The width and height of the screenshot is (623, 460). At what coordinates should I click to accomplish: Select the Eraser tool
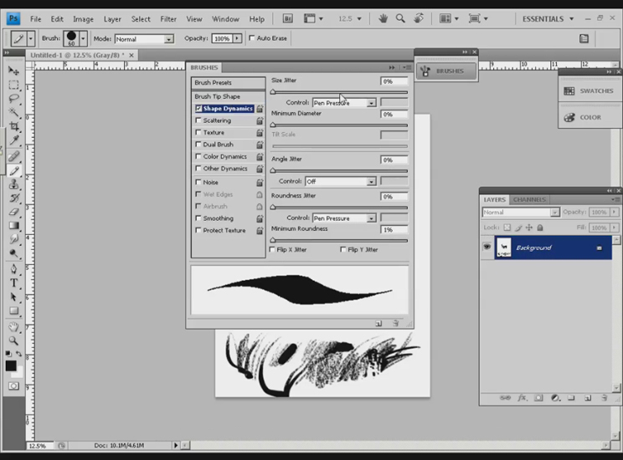pyautogui.click(x=13, y=212)
